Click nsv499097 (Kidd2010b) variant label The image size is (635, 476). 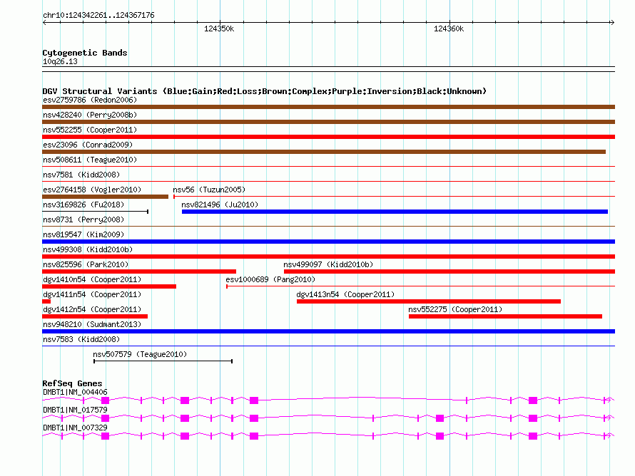(x=328, y=264)
